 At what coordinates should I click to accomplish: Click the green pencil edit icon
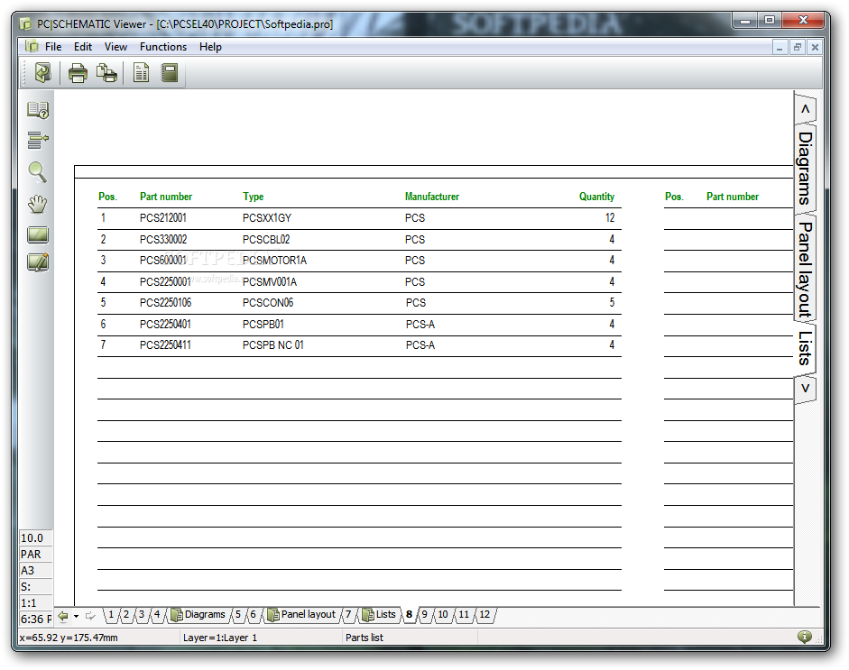point(38,262)
